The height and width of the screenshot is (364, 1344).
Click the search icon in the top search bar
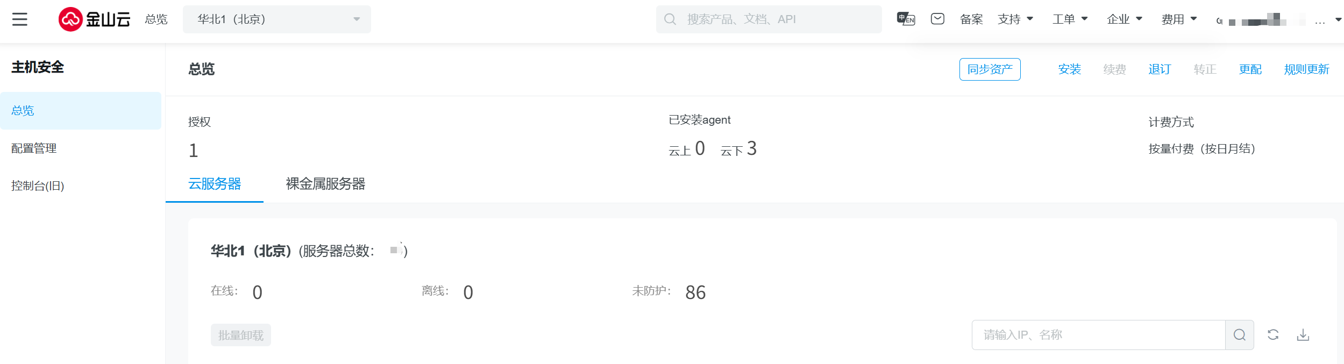[x=670, y=19]
